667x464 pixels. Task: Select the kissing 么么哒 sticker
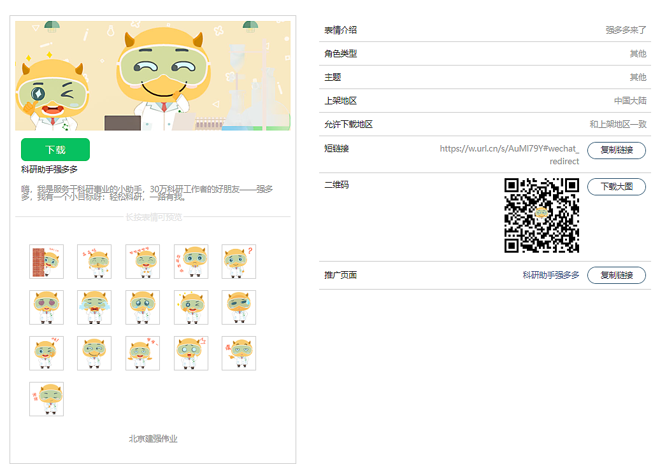[94, 262]
